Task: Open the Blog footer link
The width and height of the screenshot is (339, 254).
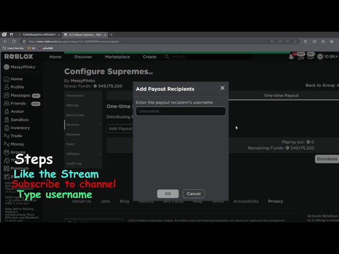Action: click(124, 201)
